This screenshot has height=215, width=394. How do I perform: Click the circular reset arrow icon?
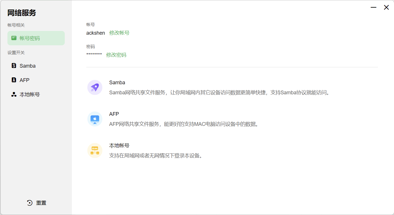[x=30, y=203]
